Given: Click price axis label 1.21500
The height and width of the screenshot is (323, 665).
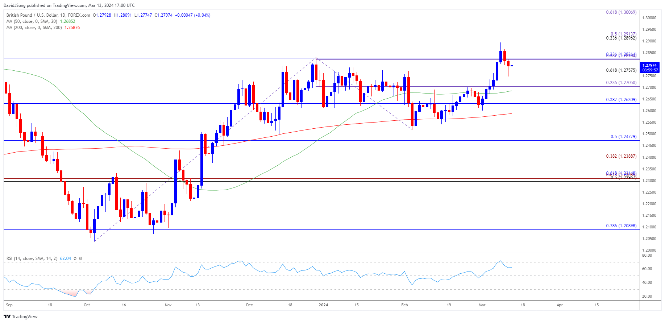Looking at the screenshot, I should pos(649,215).
